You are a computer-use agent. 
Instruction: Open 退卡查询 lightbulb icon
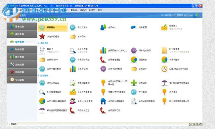tap(164, 92)
